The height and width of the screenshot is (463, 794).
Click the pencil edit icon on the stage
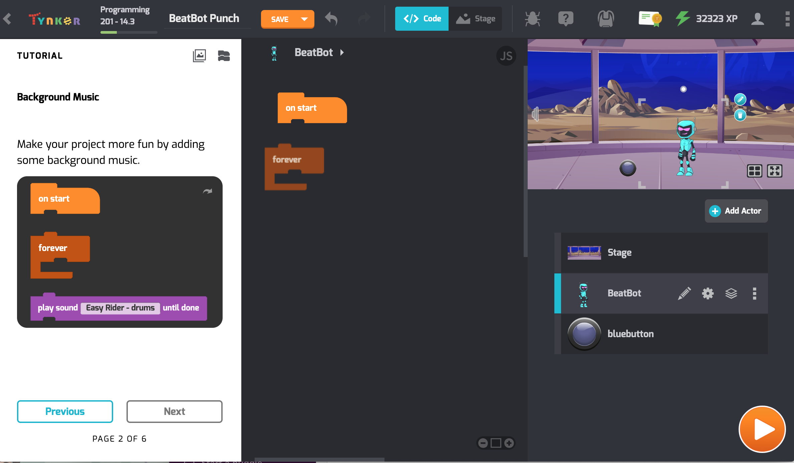[740, 99]
